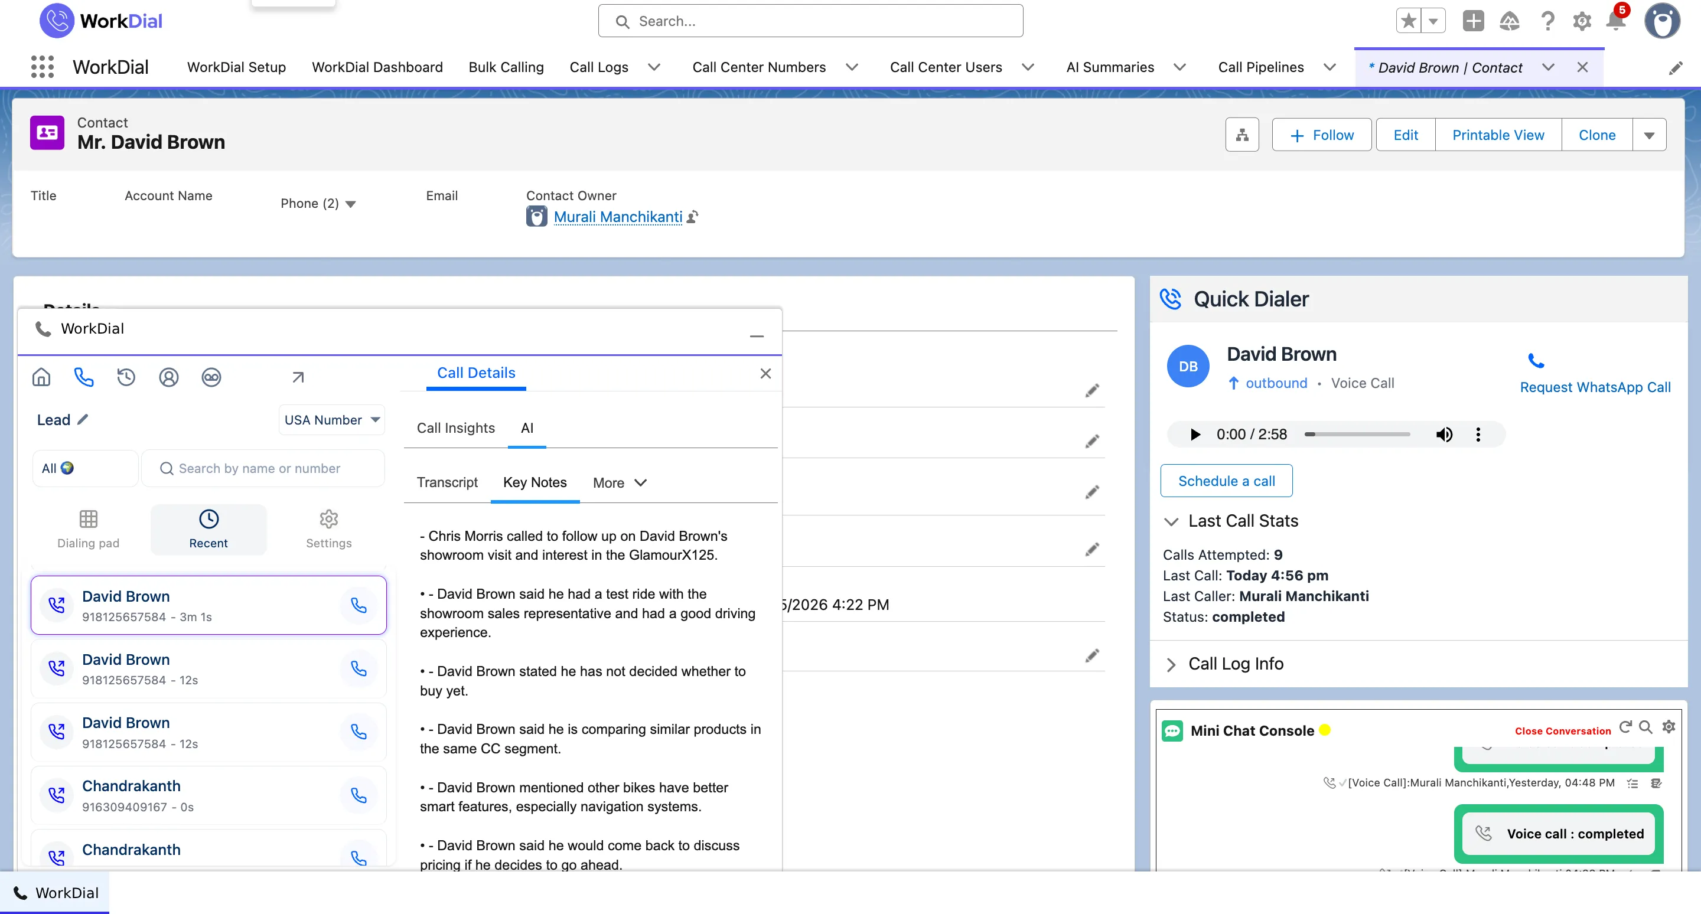The height and width of the screenshot is (914, 1701).
Task: Open the Phone (2) dropdown
Action: click(x=351, y=204)
